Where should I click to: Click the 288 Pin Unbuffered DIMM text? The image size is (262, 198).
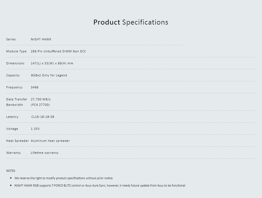tap(51, 51)
